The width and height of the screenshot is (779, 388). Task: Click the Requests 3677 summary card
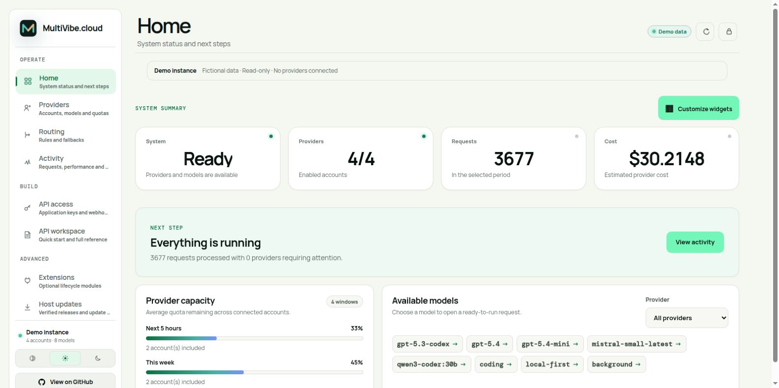point(514,158)
